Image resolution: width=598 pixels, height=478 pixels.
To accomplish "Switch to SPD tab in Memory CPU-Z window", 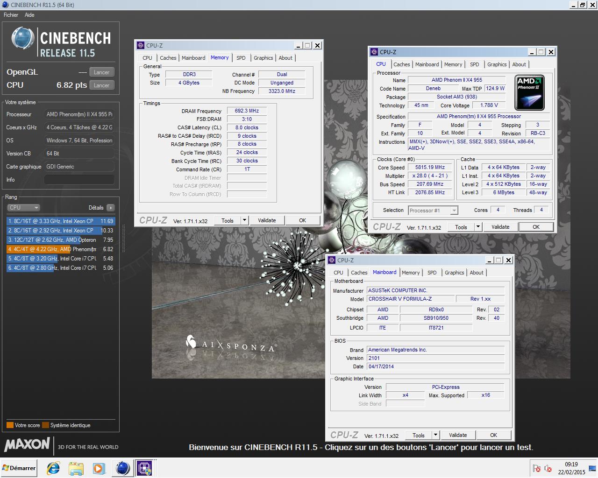I will (x=241, y=58).
